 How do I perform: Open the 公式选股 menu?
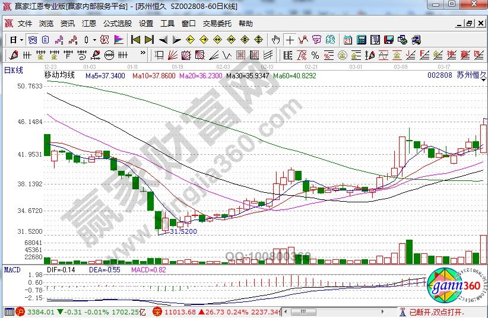point(117,24)
